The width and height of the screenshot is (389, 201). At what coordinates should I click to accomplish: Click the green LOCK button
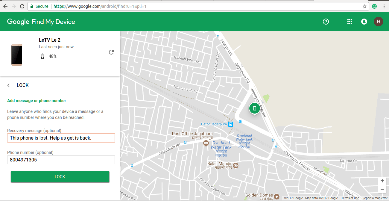point(60,177)
